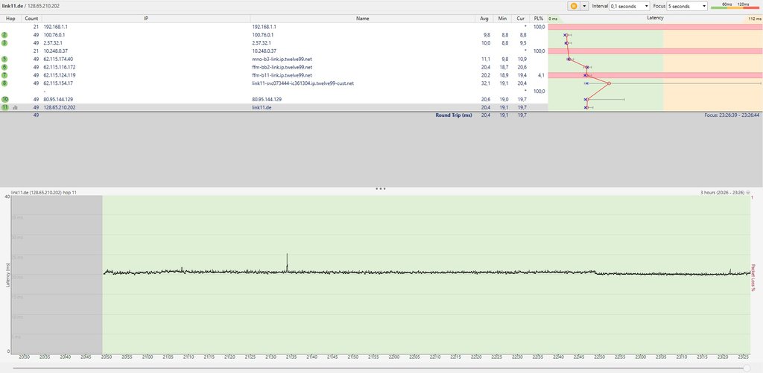Sort by the PL% column header
Viewport: 763px width, 373px height.
point(539,18)
